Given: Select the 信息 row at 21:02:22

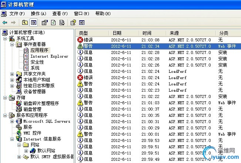Looking at the screenshot, I should (158, 96).
